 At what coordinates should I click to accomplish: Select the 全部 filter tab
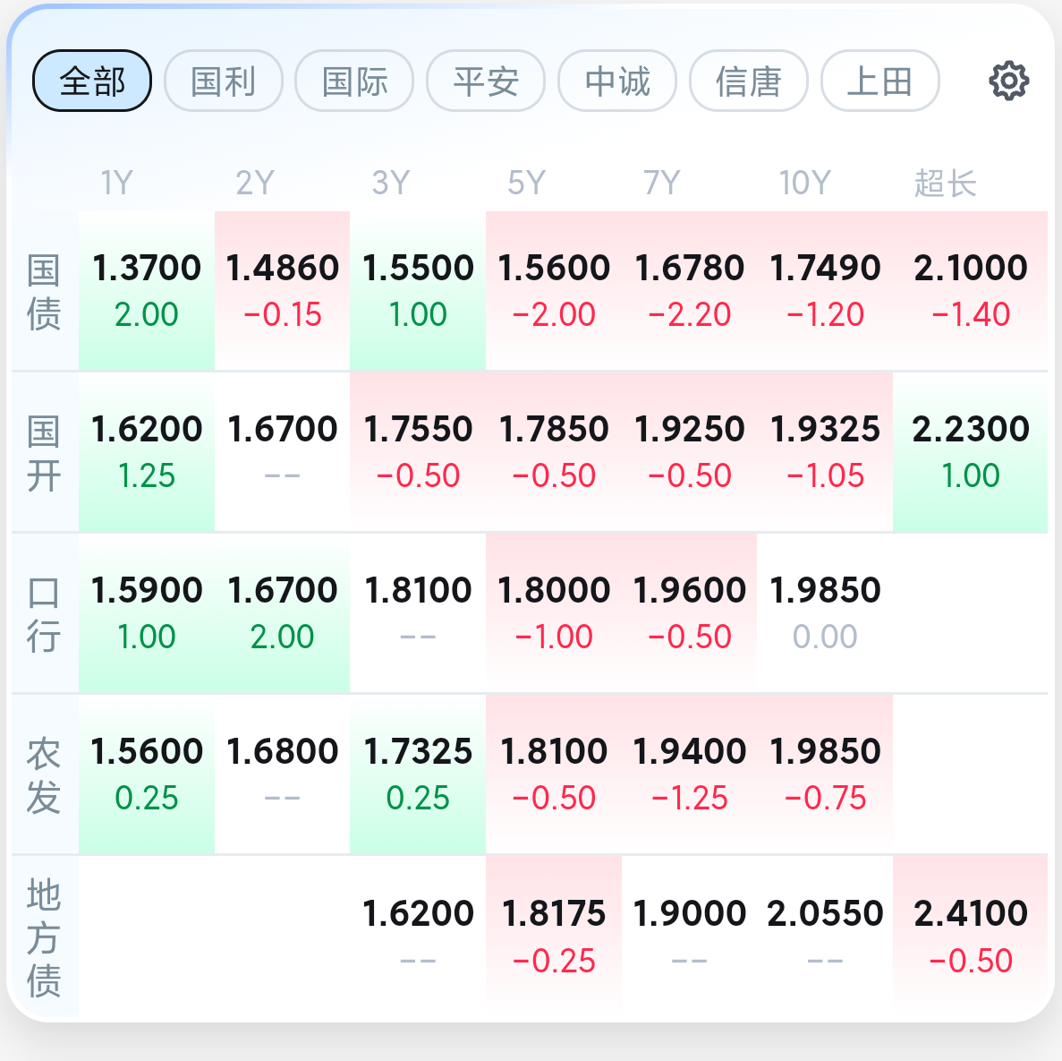pyautogui.click(x=92, y=81)
